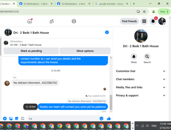Click large house photo in info panel
The width and height of the screenshot is (171, 130).
[141, 36]
